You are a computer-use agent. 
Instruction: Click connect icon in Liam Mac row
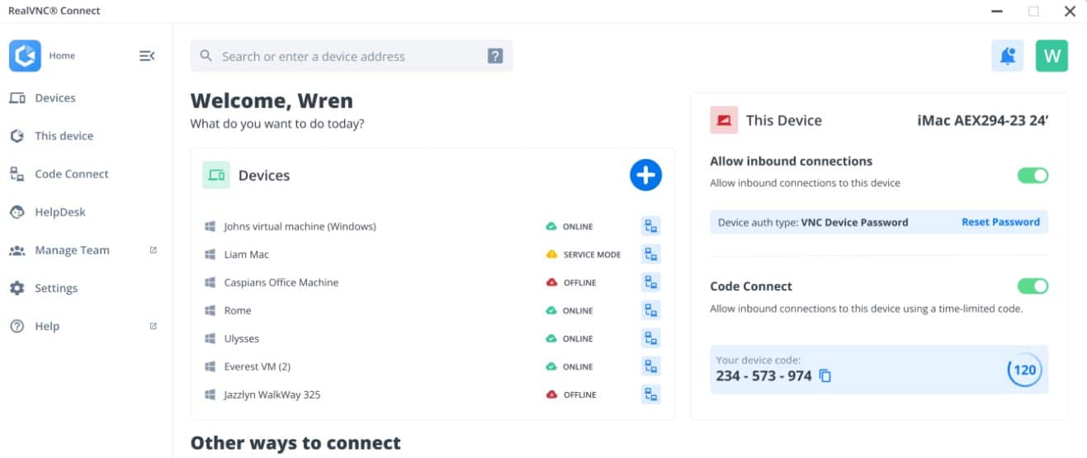click(x=651, y=254)
